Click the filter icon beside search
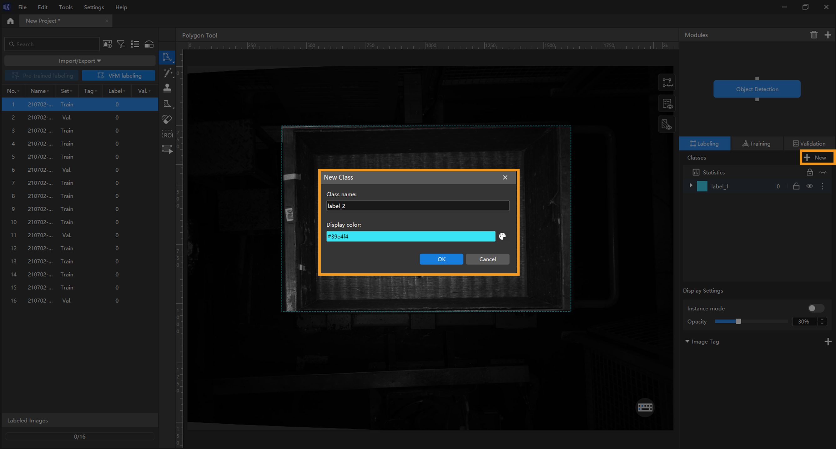 (x=121, y=44)
